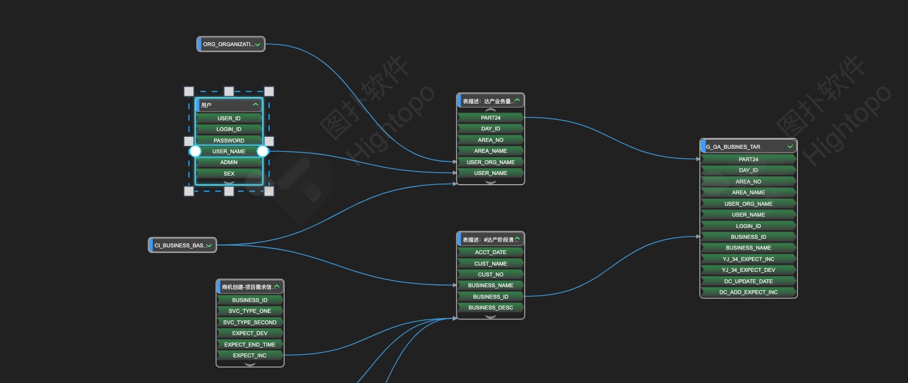Image resolution: width=908 pixels, height=383 pixels.
Task: Select the DC_UPDATE_DATE field row
Action: 748,281
